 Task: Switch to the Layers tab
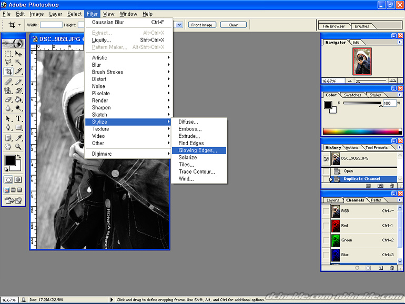(x=332, y=200)
